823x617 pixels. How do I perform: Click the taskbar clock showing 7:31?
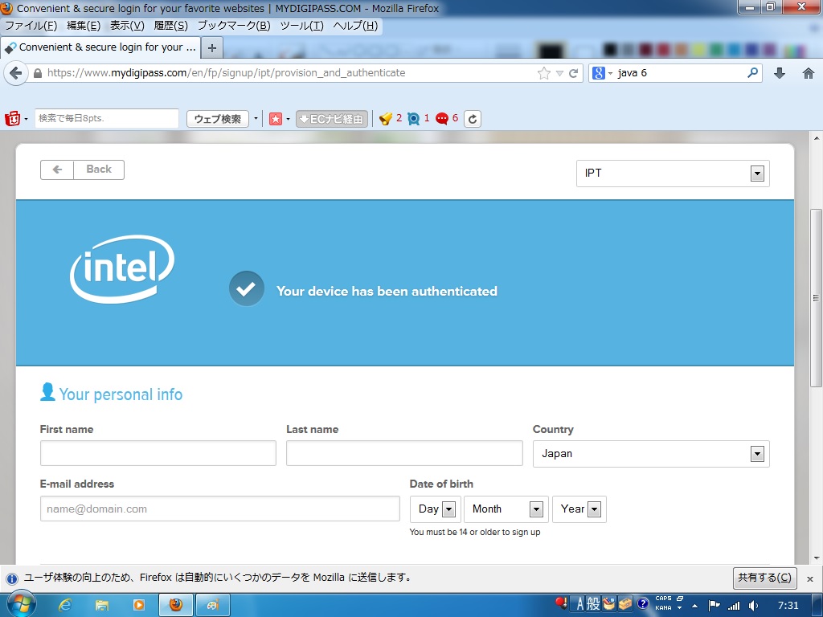pyautogui.click(x=788, y=606)
